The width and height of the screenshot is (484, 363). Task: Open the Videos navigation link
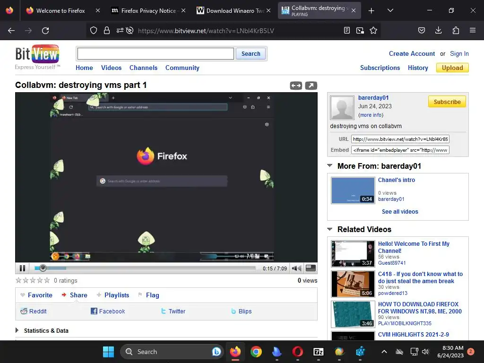tap(111, 68)
